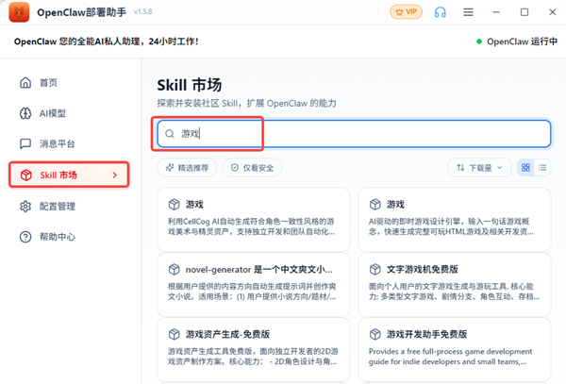Viewport: 566px width, 384px height.
Task: Click the chat bubble icon beside 消息平台
Action: tap(25, 143)
